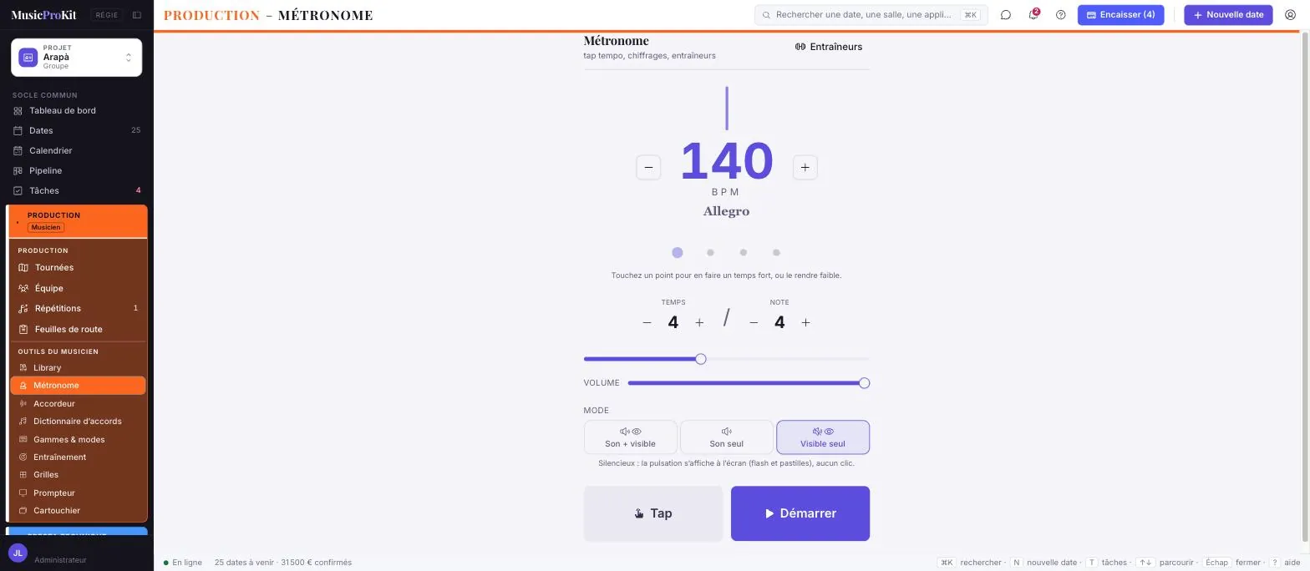Go to Tableau de bord
This screenshot has height=571, width=1310.
click(76, 111)
